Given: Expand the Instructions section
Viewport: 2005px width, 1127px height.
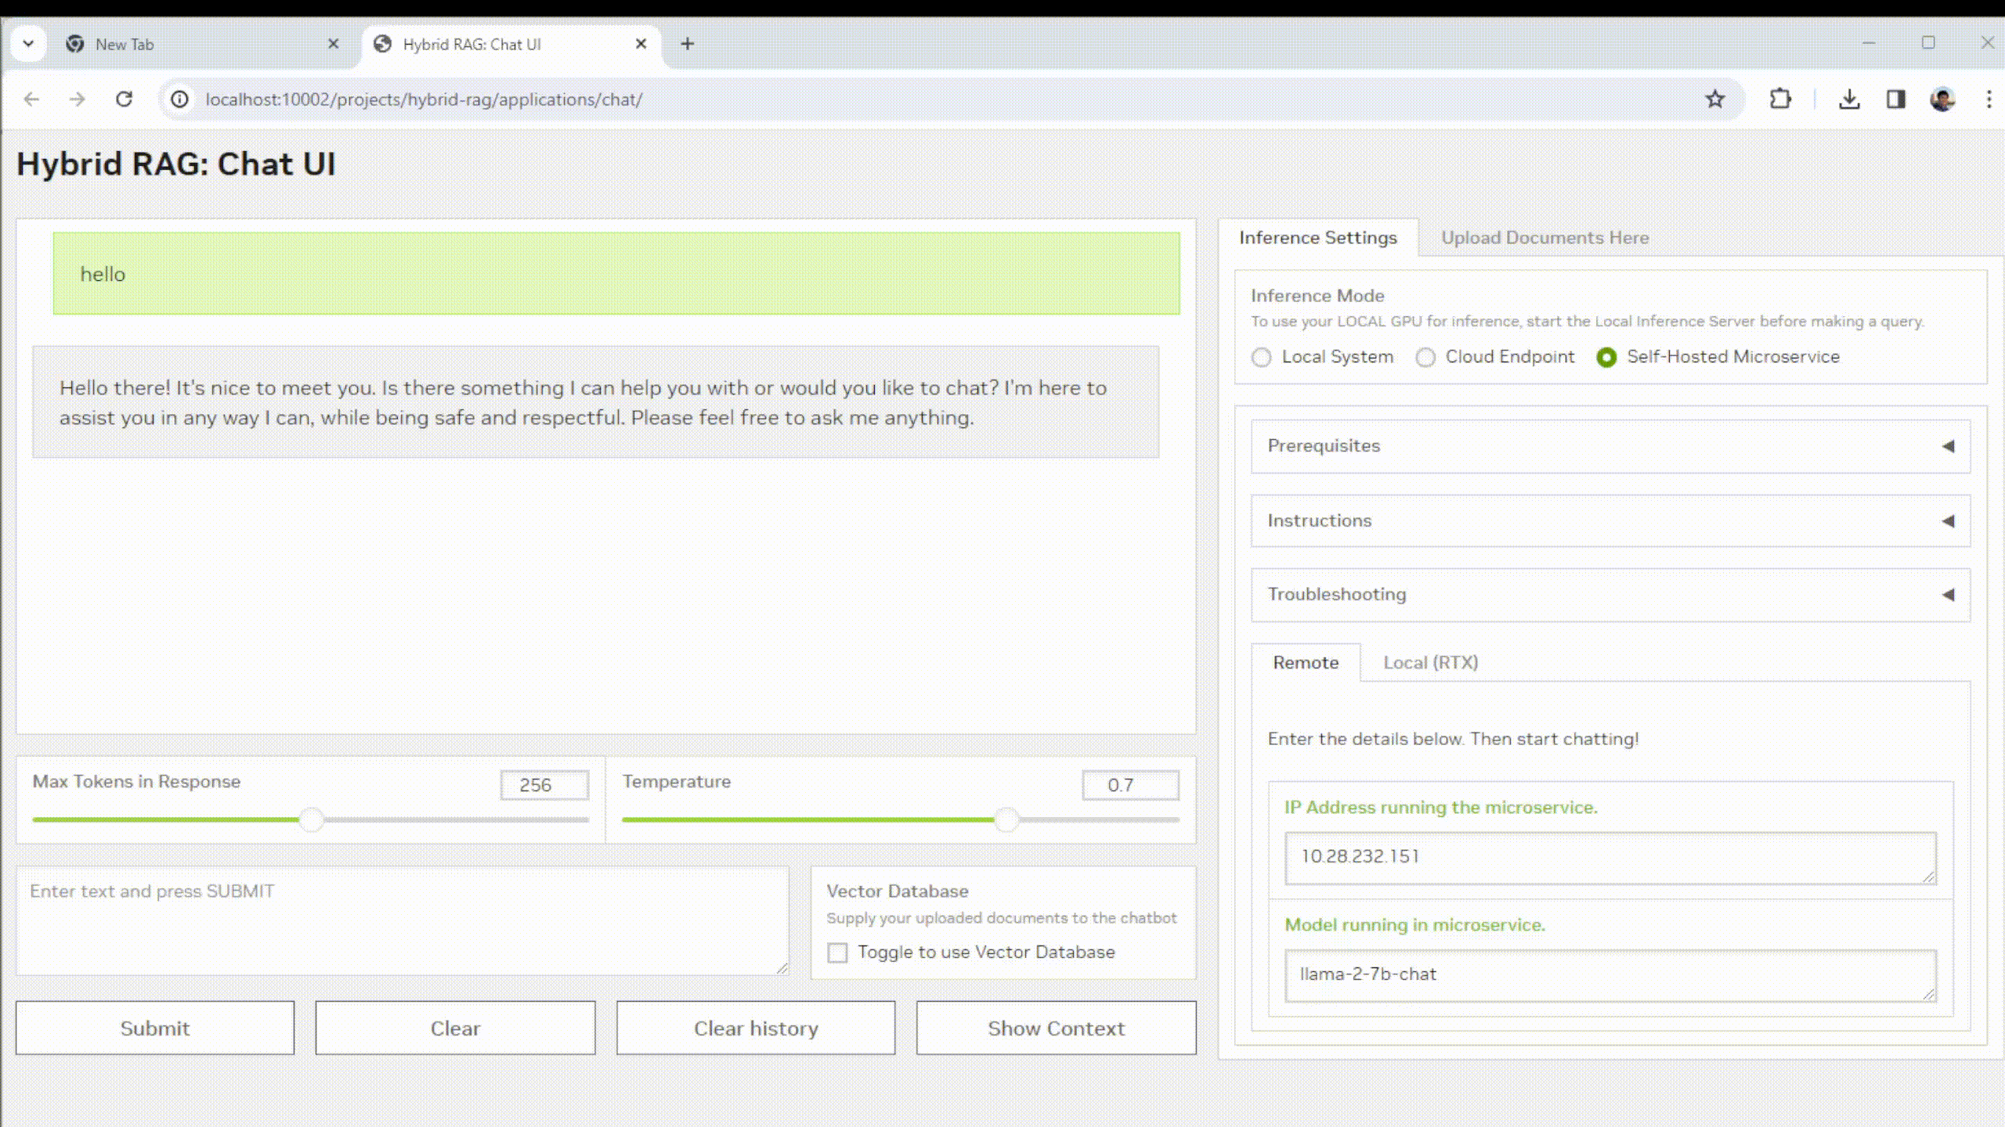Looking at the screenshot, I should (1610, 521).
